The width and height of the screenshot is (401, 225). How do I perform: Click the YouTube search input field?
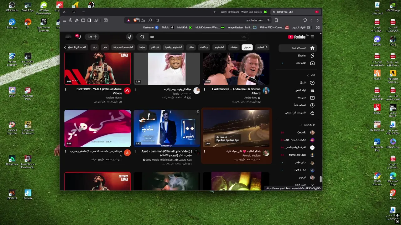click(x=198, y=37)
